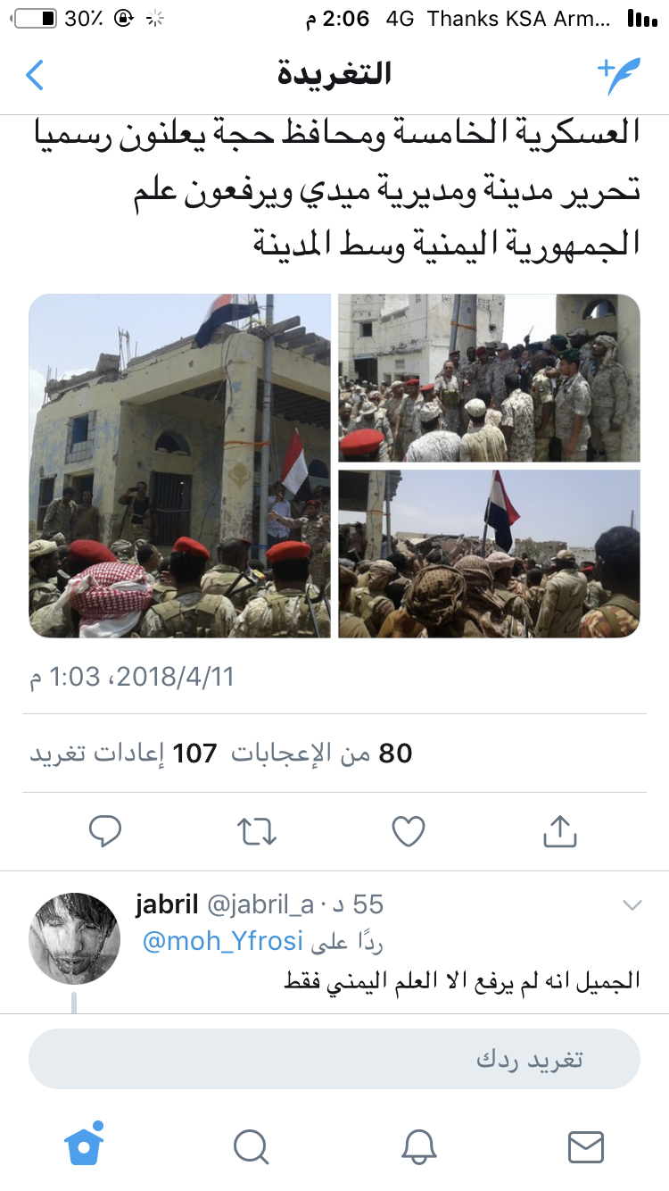The image size is (669, 1191).
Task: Like the tweet with heart icon
Action: (x=409, y=831)
